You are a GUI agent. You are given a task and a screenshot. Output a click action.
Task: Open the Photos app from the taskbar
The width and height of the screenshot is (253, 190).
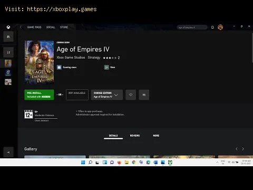(163, 163)
